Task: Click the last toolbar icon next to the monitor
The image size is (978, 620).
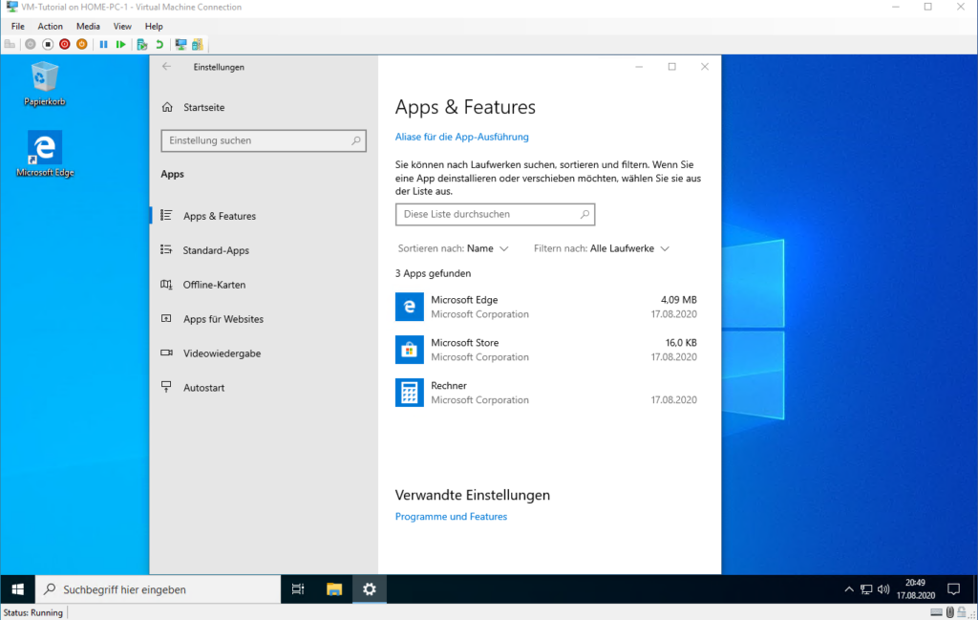Action: pyautogui.click(x=198, y=44)
